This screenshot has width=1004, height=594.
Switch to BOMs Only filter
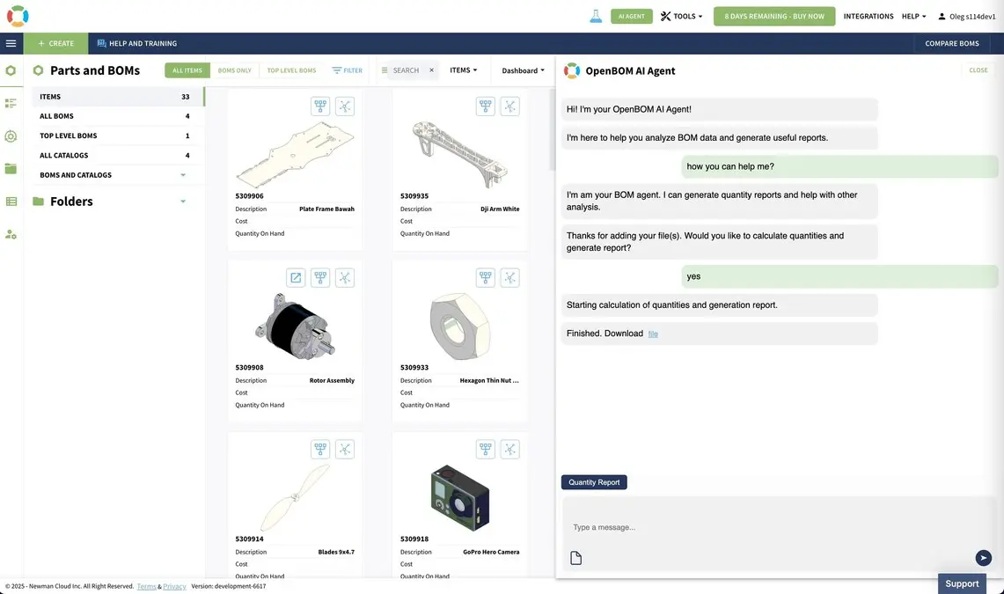[234, 70]
